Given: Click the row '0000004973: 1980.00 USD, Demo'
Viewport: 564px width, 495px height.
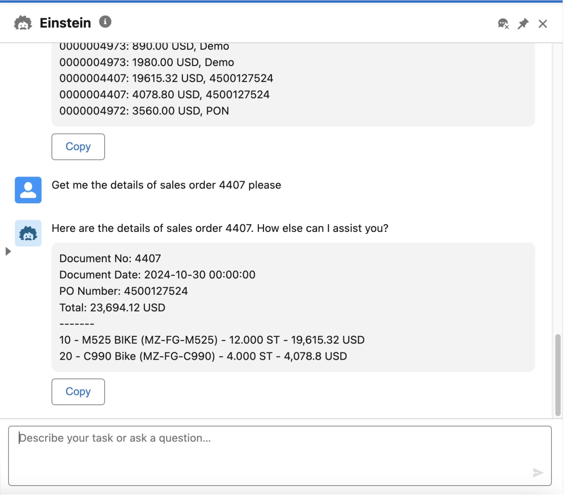Looking at the screenshot, I should [x=147, y=63].
